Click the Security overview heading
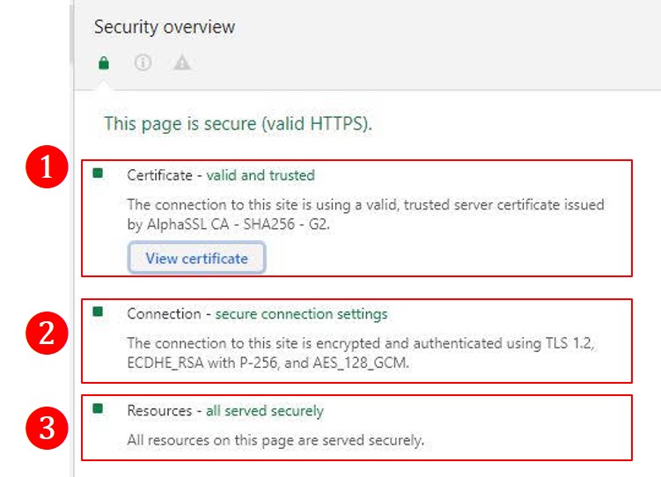 [165, 27]
